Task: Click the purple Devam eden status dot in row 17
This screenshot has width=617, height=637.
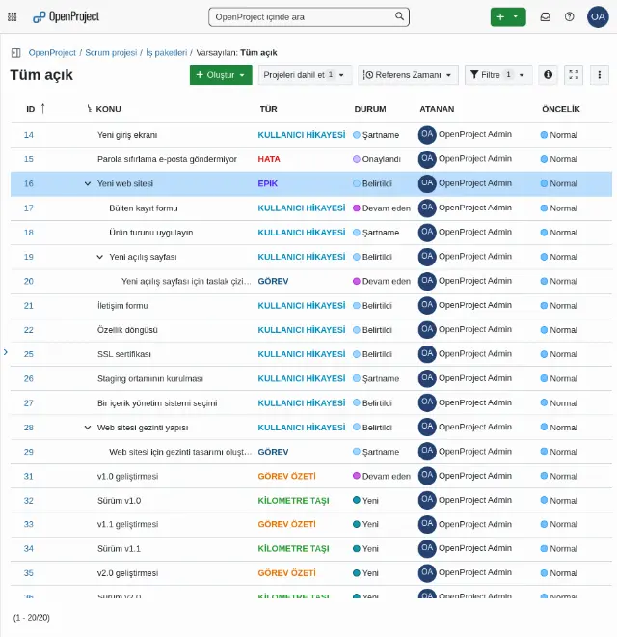Action: pyautogui.click(x=357, y=208)
